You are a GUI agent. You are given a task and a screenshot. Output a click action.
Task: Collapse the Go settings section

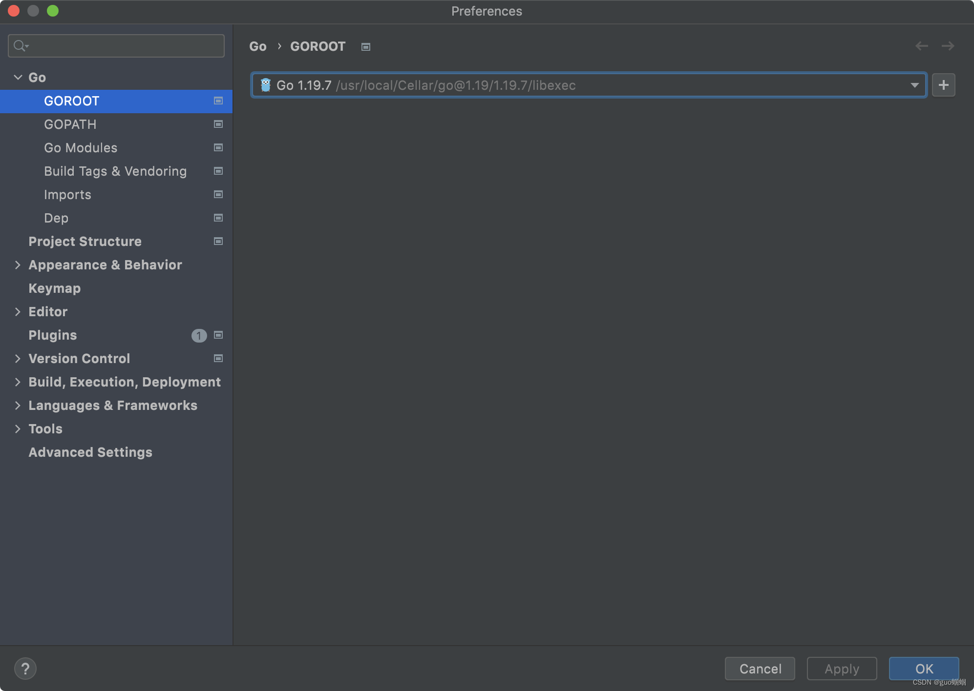(x=18, y=77)
